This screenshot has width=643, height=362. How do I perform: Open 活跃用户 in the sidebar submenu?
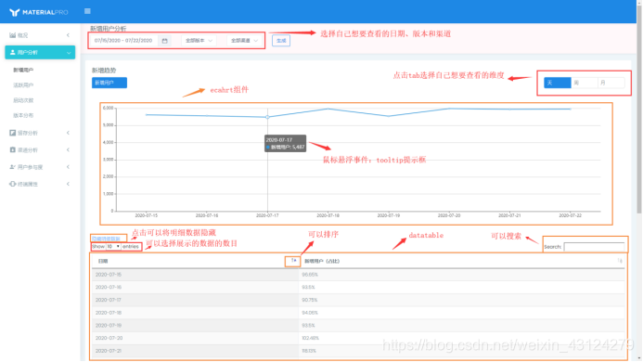tap(23, 85)
